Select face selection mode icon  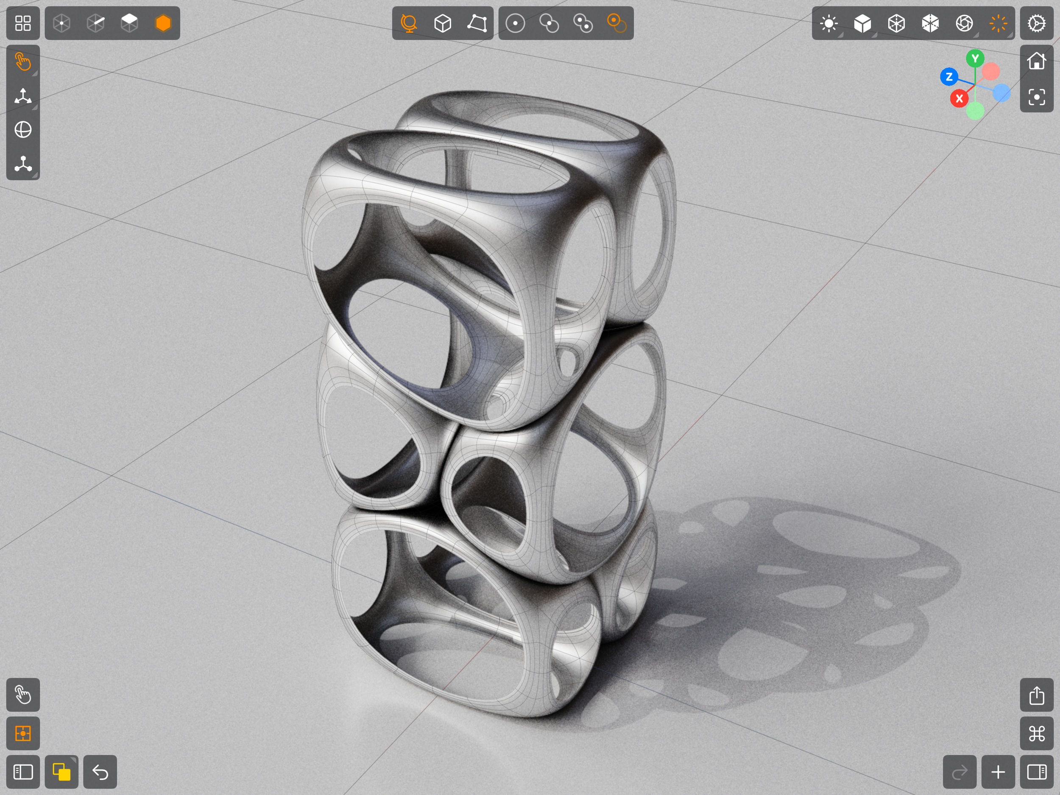[x=129, y=23]
